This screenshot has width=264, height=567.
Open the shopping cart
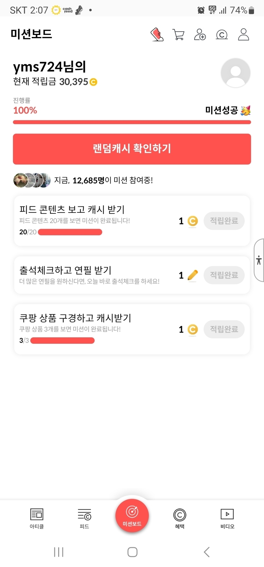pyautogui.click(x=178, y=34)
